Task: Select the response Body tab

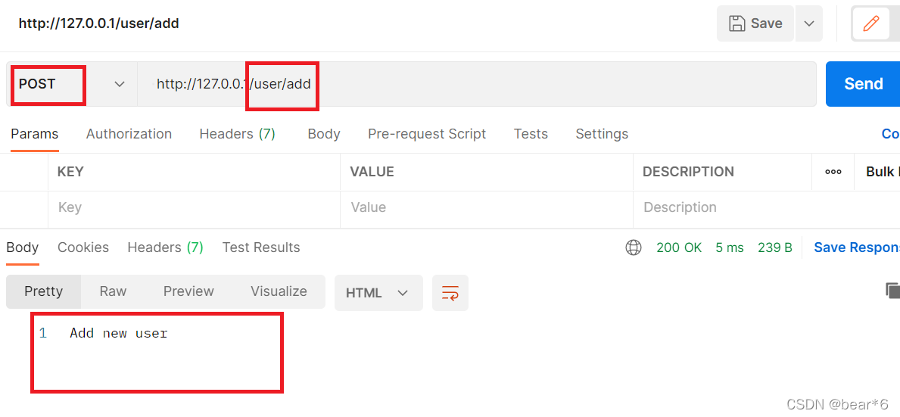Action: tap(23, 247)
